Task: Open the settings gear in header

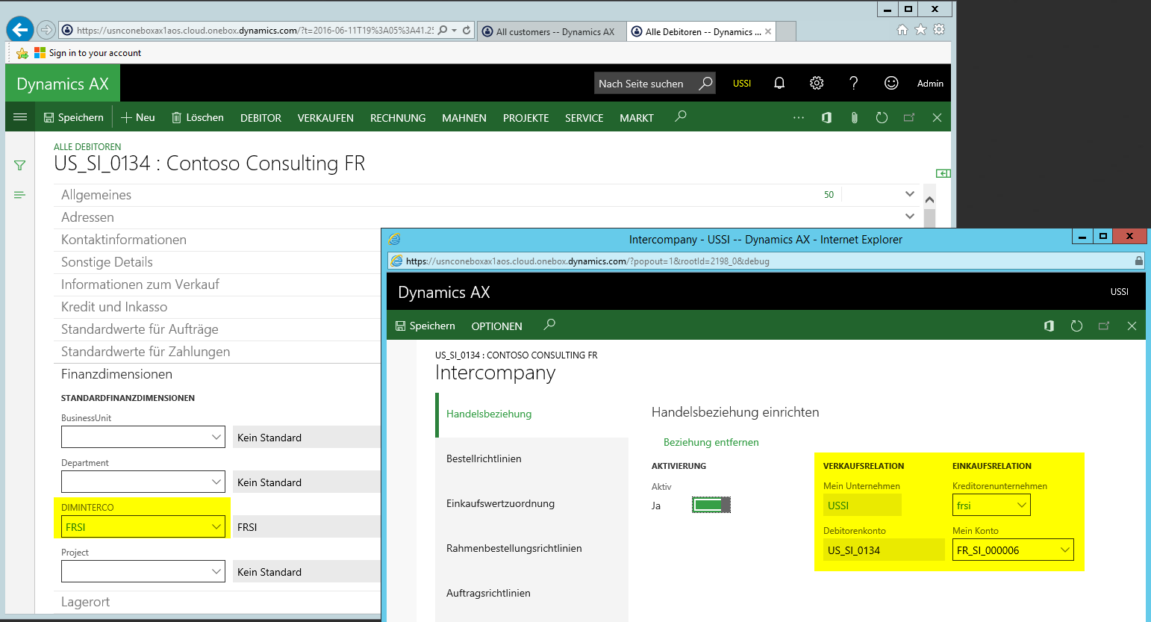Action: pyautogui.click(x=817, y=83)
